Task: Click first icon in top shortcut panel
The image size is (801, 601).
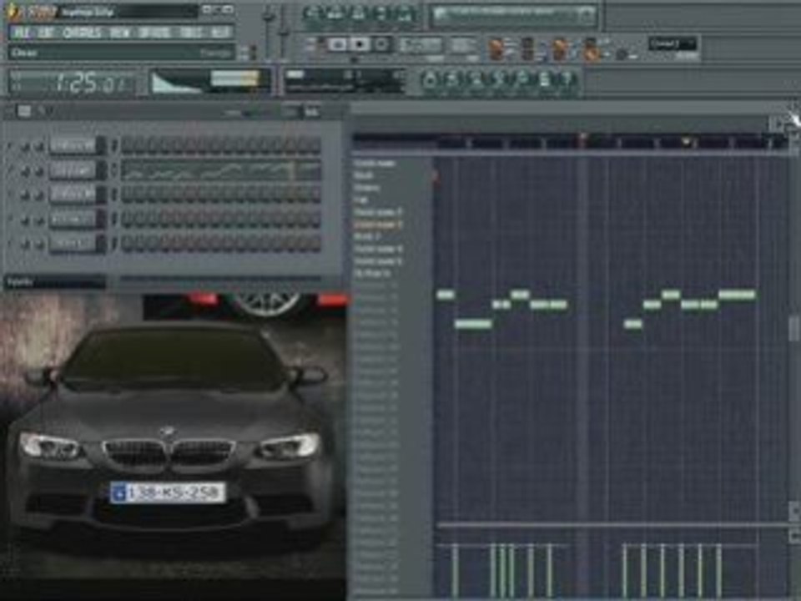Action: (311, 13)
